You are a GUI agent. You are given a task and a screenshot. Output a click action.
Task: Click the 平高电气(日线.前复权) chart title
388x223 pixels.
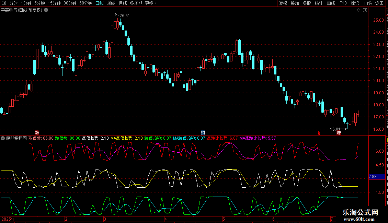(22, 10)
